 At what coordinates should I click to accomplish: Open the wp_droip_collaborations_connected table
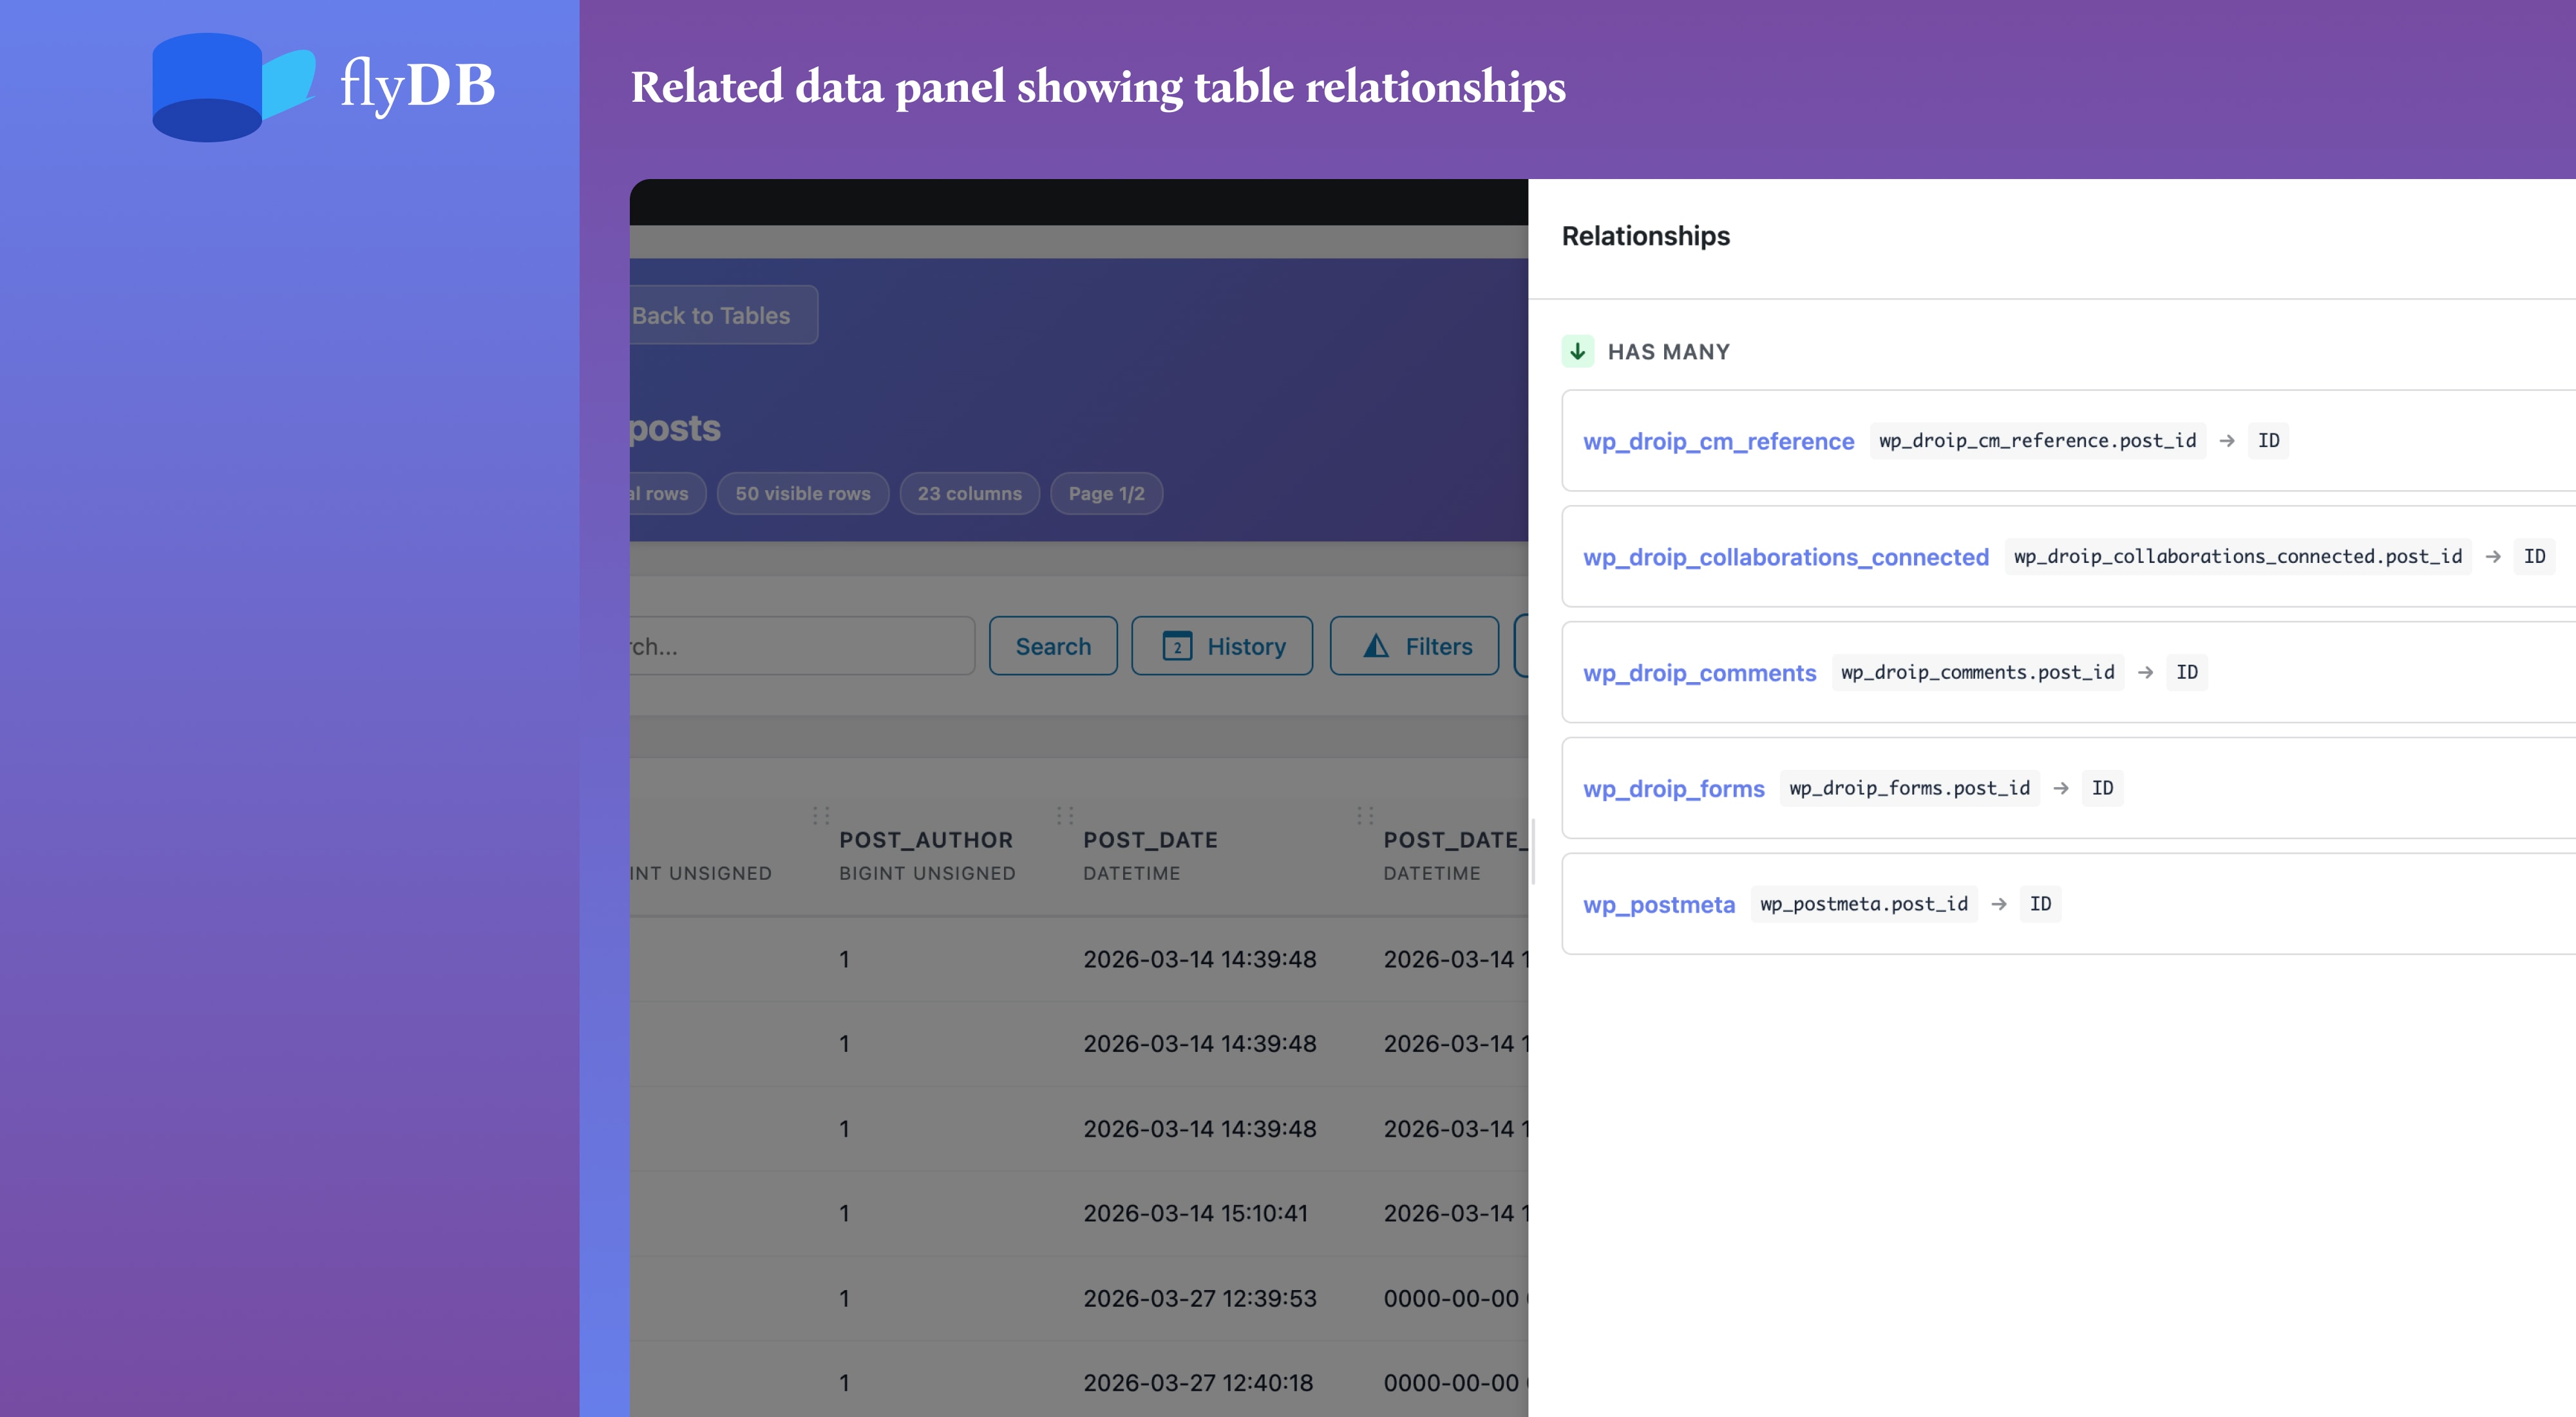[x=1786, y=557]
